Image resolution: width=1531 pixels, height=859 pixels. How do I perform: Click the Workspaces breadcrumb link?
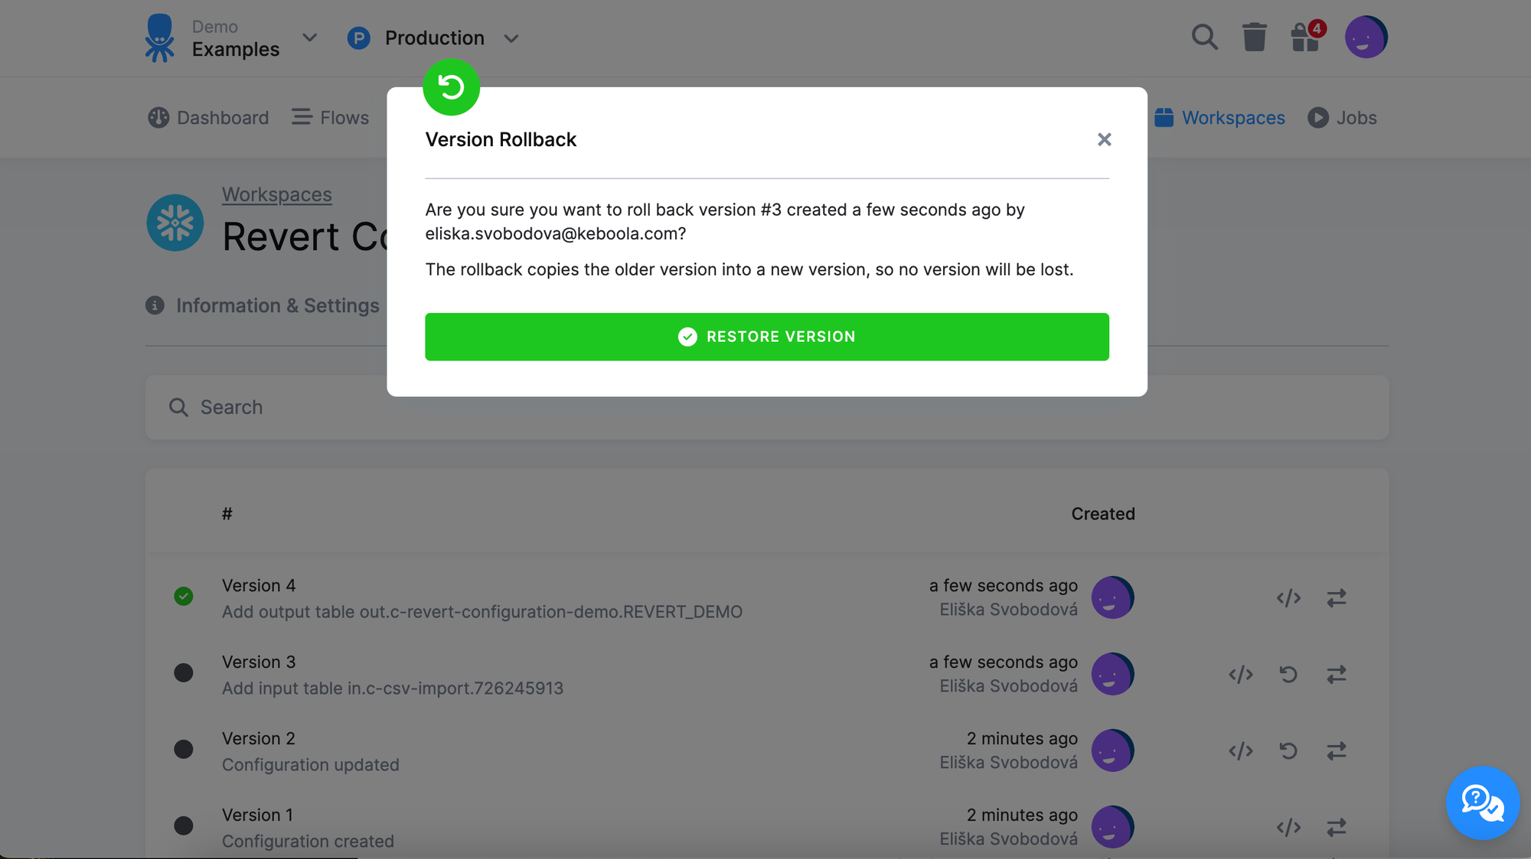[x=276, y=194]
